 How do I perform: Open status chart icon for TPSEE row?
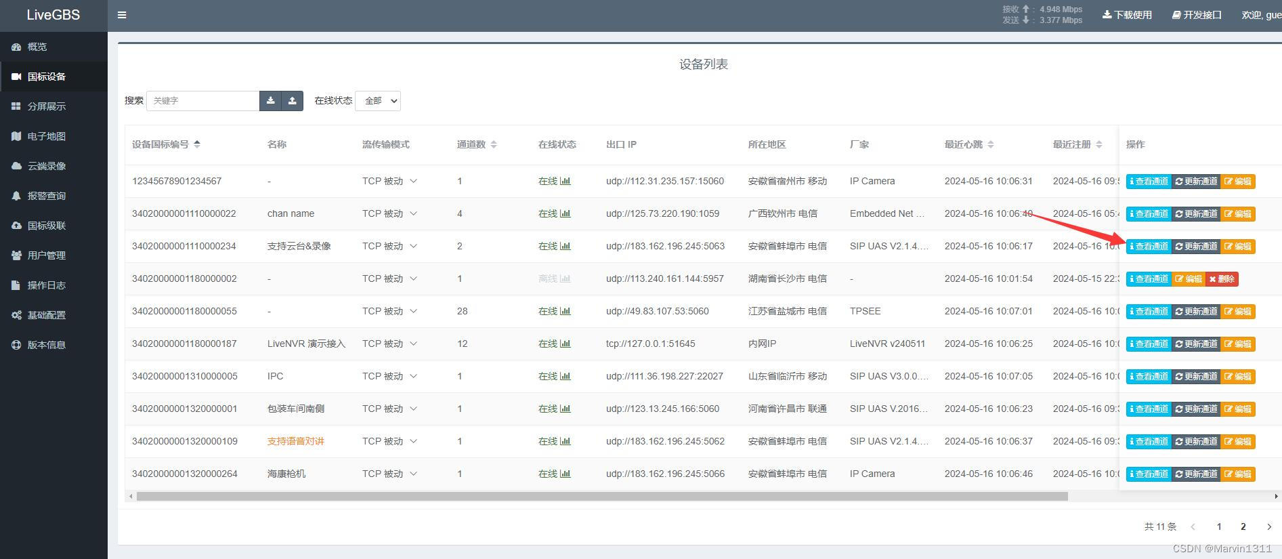tap(565, 311)
